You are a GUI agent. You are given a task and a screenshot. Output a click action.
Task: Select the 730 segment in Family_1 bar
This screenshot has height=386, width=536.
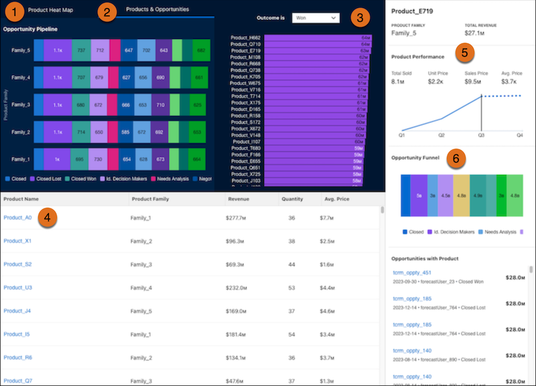tap(98, 159)
